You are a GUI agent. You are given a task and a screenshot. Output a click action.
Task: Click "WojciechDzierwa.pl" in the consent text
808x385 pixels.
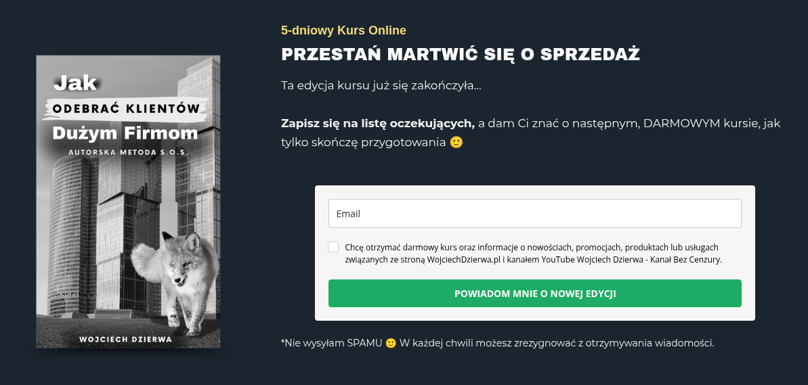coord(463,259)
